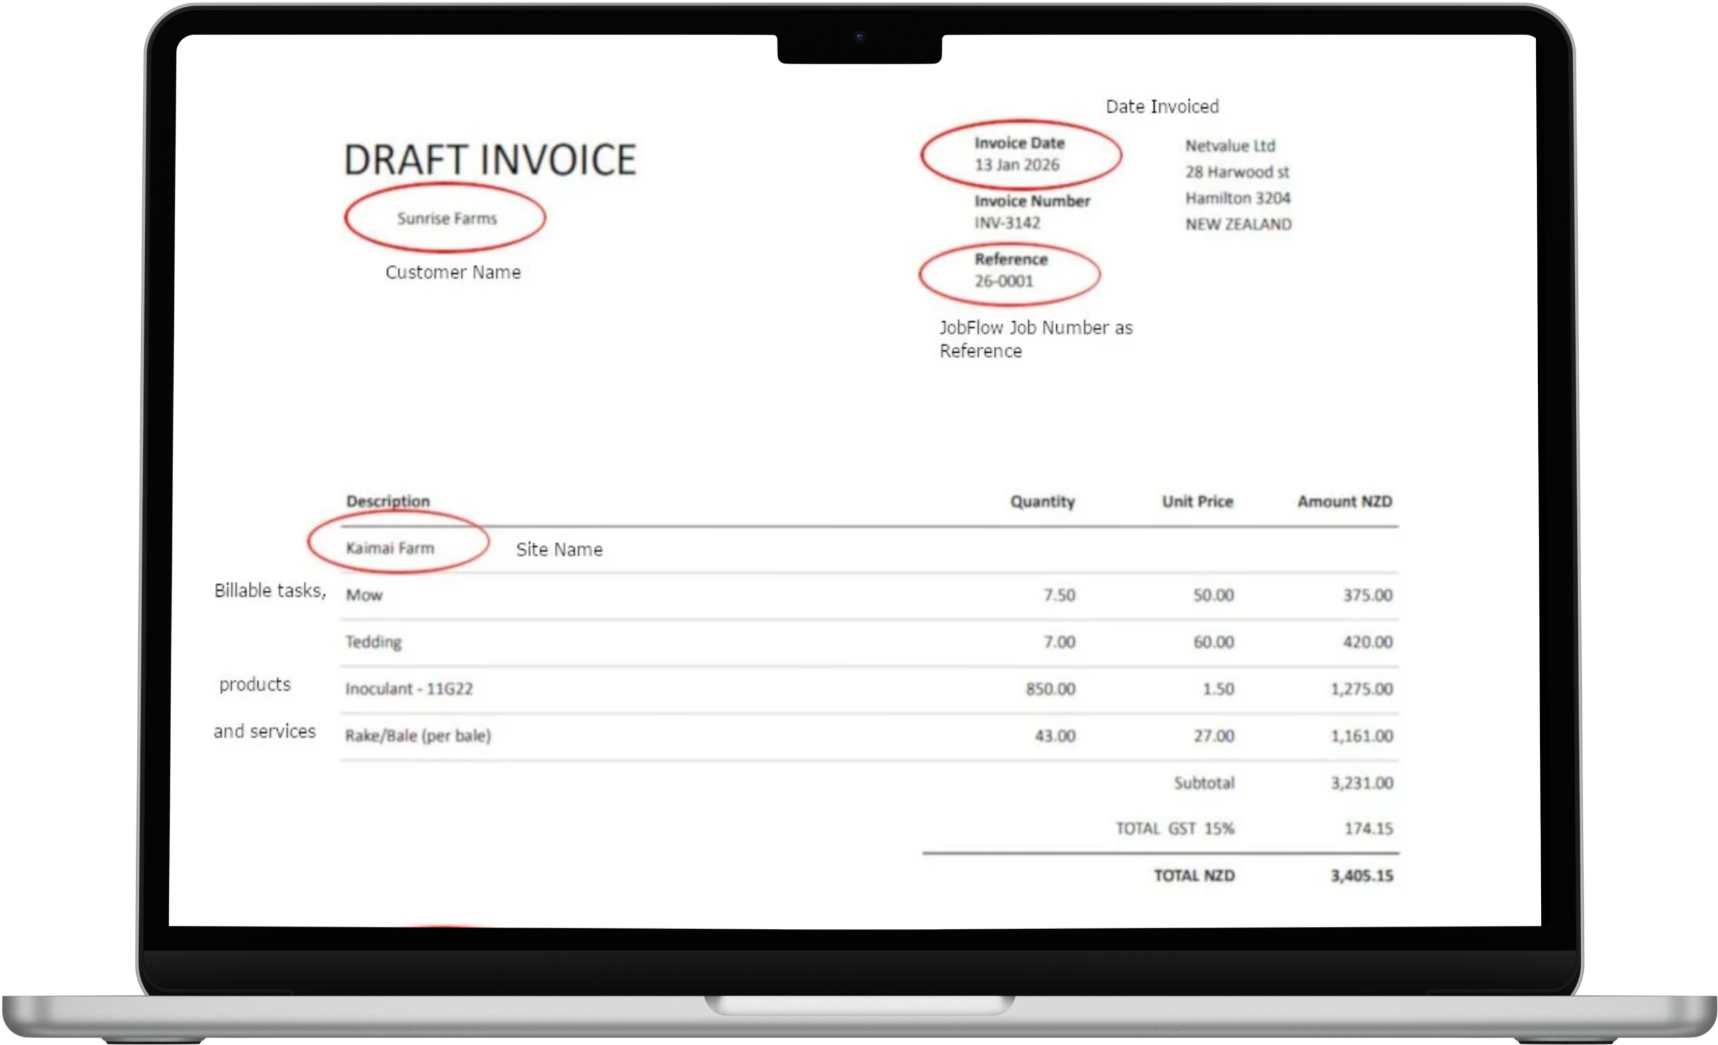Click the Mow line item
Viewport: 1718px width, 1045px height.
364,595
